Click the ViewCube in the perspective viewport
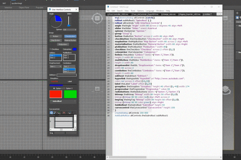The height and width of the screenshot is (160, 241). pyautogui.click(x=226, y=89)
